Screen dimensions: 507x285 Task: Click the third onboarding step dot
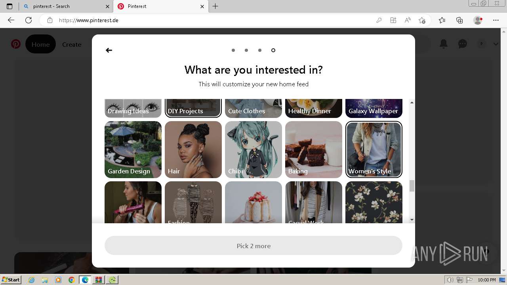pyautogui.click(x=260, y=50)
